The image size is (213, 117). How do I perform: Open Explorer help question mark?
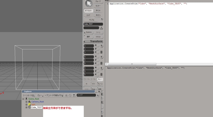[74, 95]
